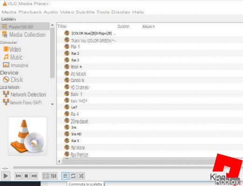The image size is (243, 186).
Task: Select the Iris playlist entry
Action: [74, 127]
